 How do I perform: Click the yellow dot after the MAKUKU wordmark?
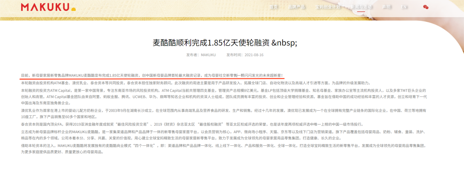click(x=74, y=9)
